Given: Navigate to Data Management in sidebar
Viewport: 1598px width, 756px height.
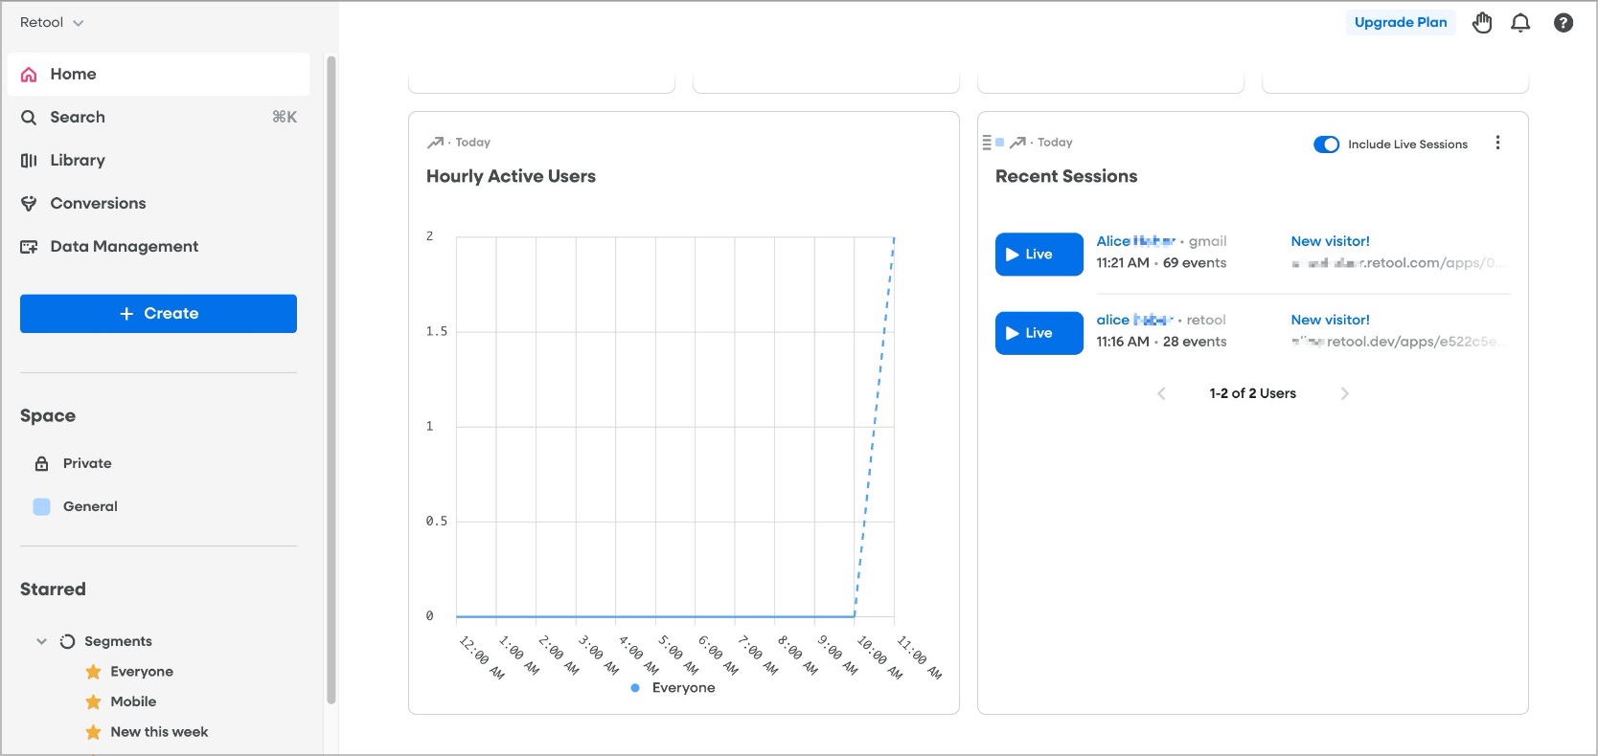Looking at the screenshot, I should [124, 246].
